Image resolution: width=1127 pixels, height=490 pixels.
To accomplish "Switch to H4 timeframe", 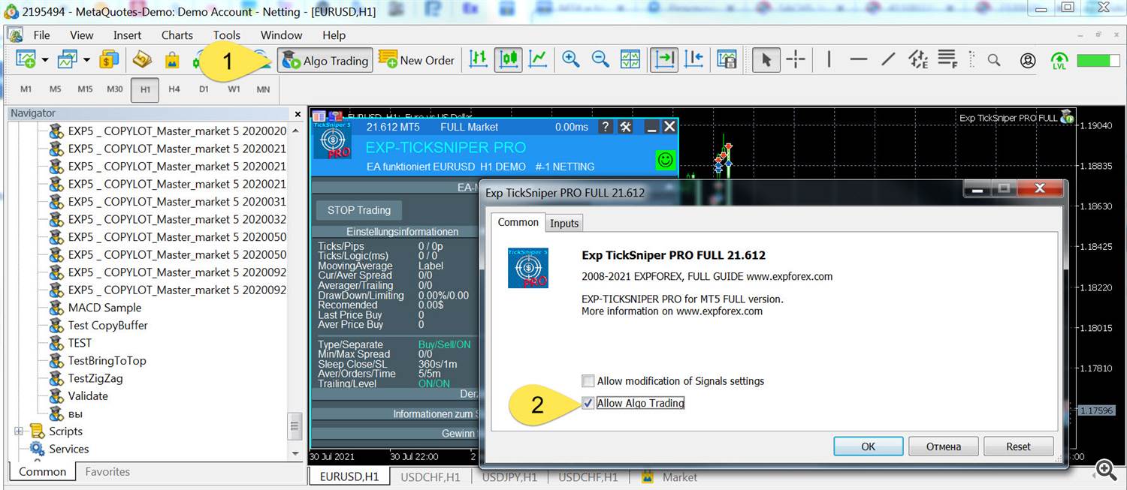I will point(174,89).
